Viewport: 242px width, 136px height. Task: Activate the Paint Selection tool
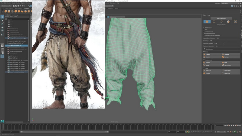coord(2,24)
